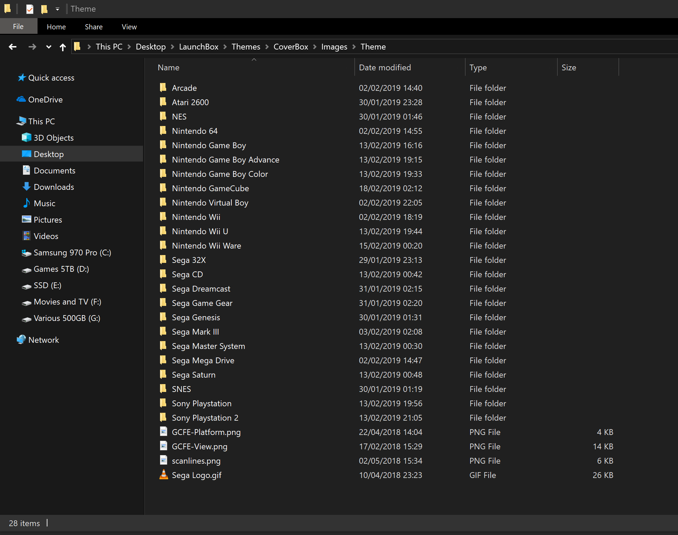Image resolution: width=678 pixels, height=535 pixels.
Task: Select the Nintendo Game Boy Advance folder name
Action: (226, 160)
